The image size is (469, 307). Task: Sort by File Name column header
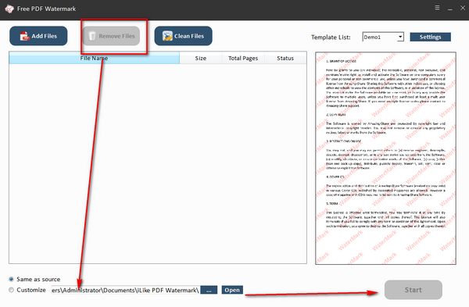click(95, 58)
